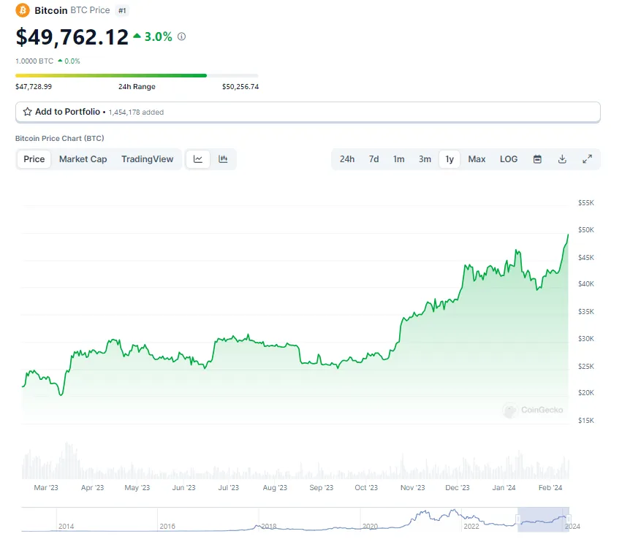Click the $15K y-axis label
The width and height of the screenshot is (622, 542).
586,420
